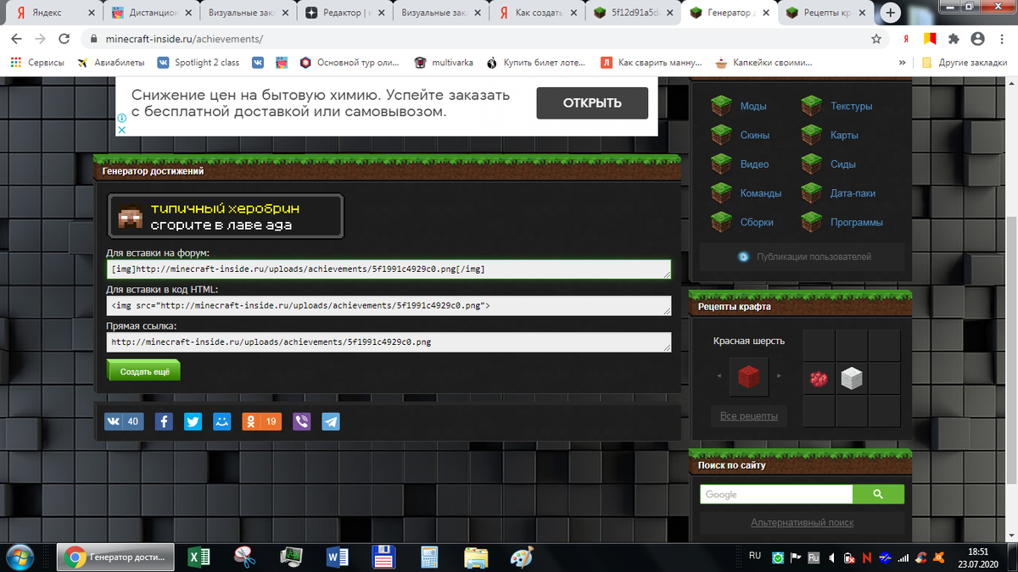
Task: Share via VK button with count 40
Action: [123, 421]
